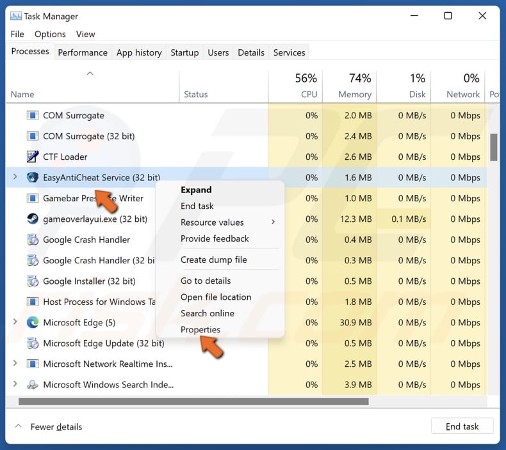506x450 pixels.
Task: Click the EasyAntiCheat Service icon
Action: (x=32, y=177)
